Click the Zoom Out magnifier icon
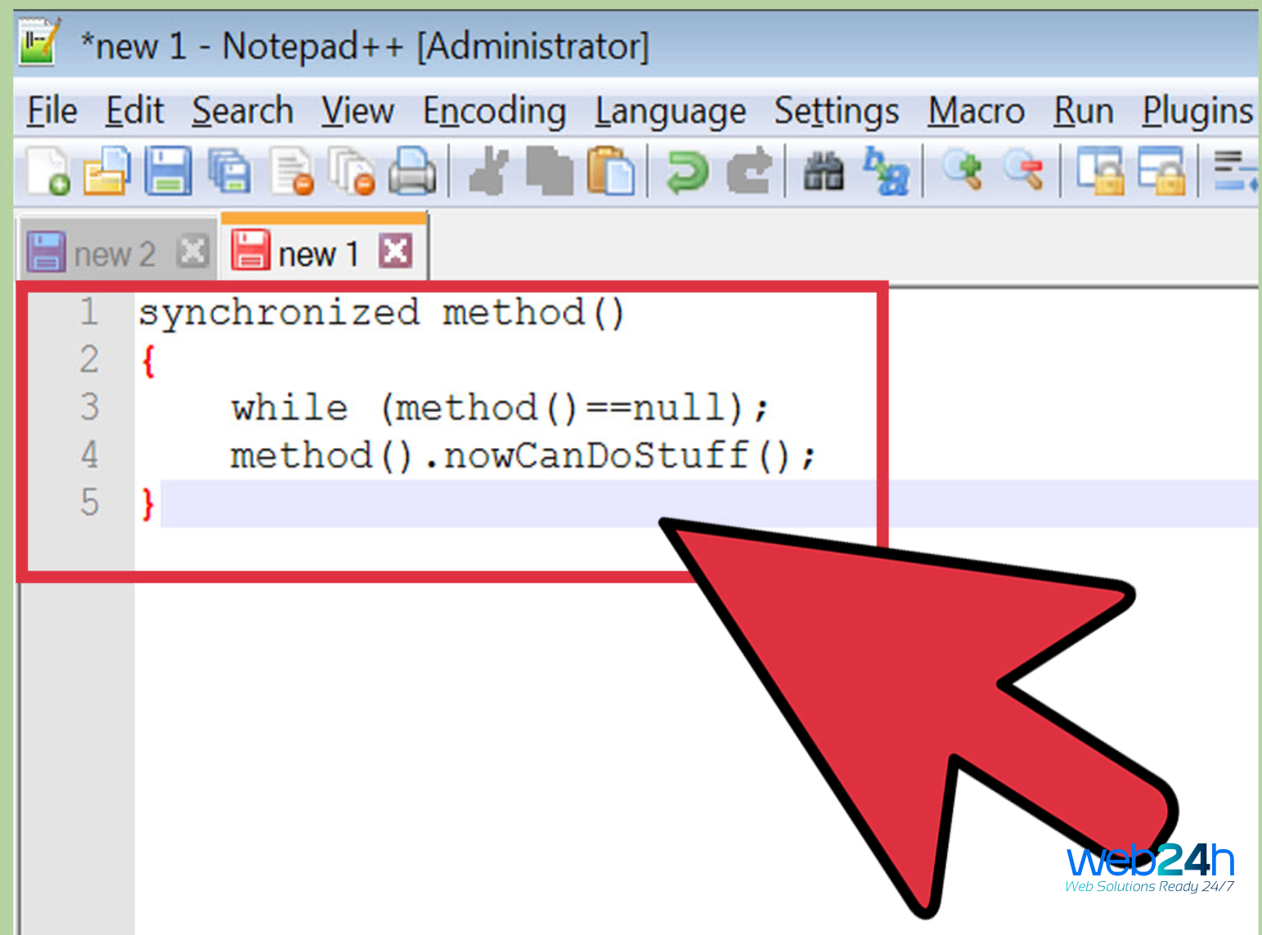 (x=1023, y=172)
